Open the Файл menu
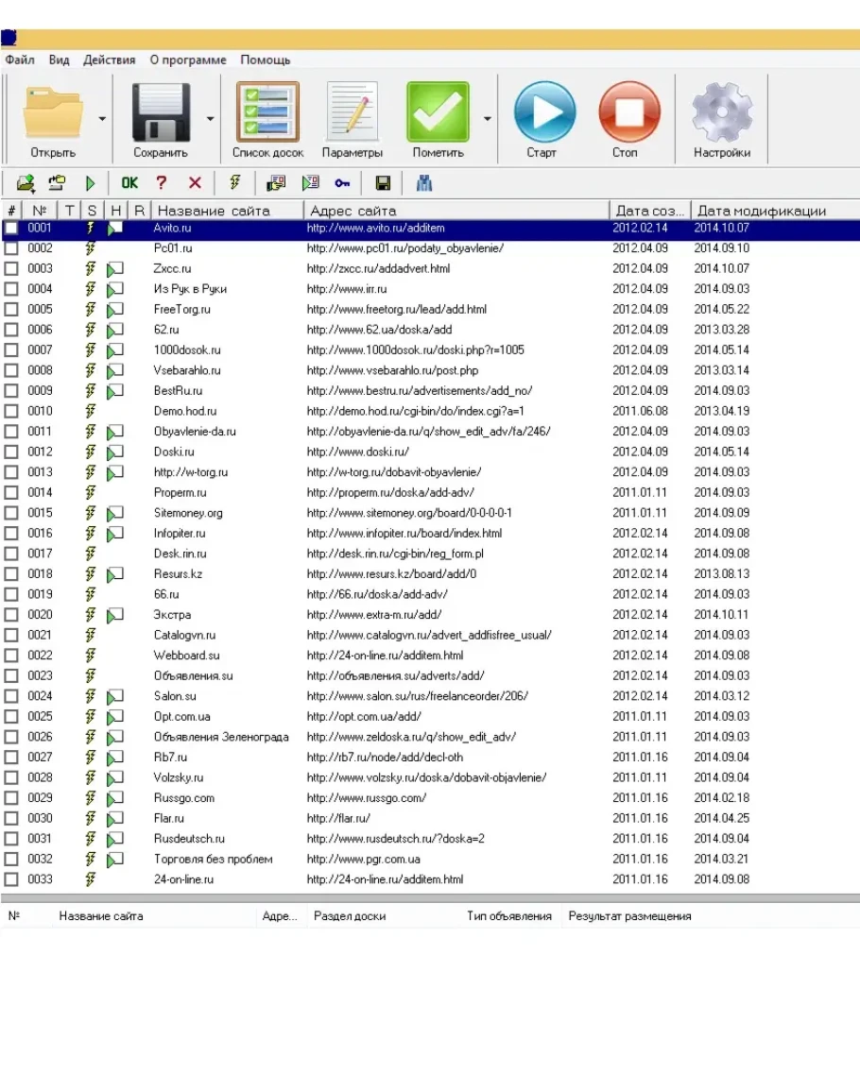 pyautogui.click(x=19, y=60)
